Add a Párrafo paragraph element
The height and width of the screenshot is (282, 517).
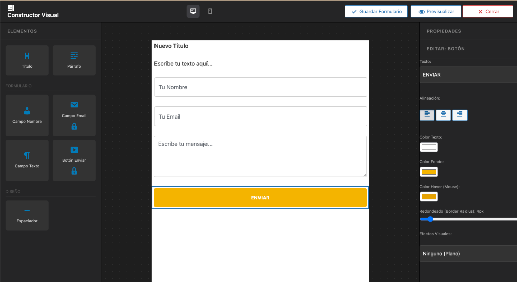[x=74, y=60]
